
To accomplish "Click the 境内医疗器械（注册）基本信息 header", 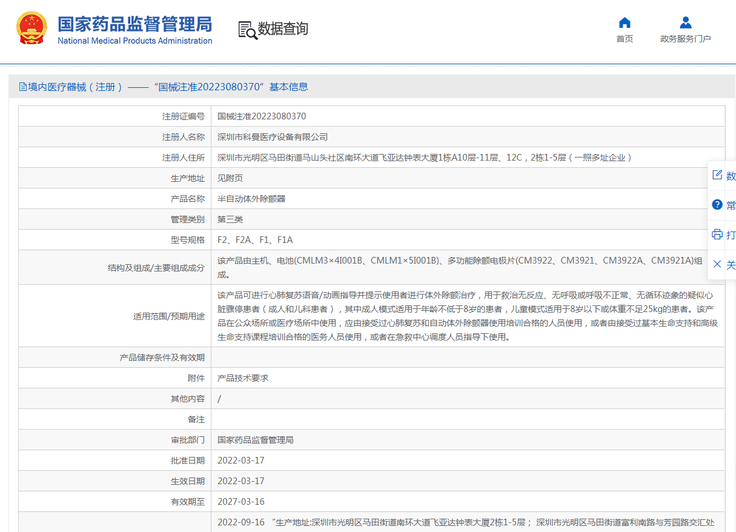I will click(164, 87).
